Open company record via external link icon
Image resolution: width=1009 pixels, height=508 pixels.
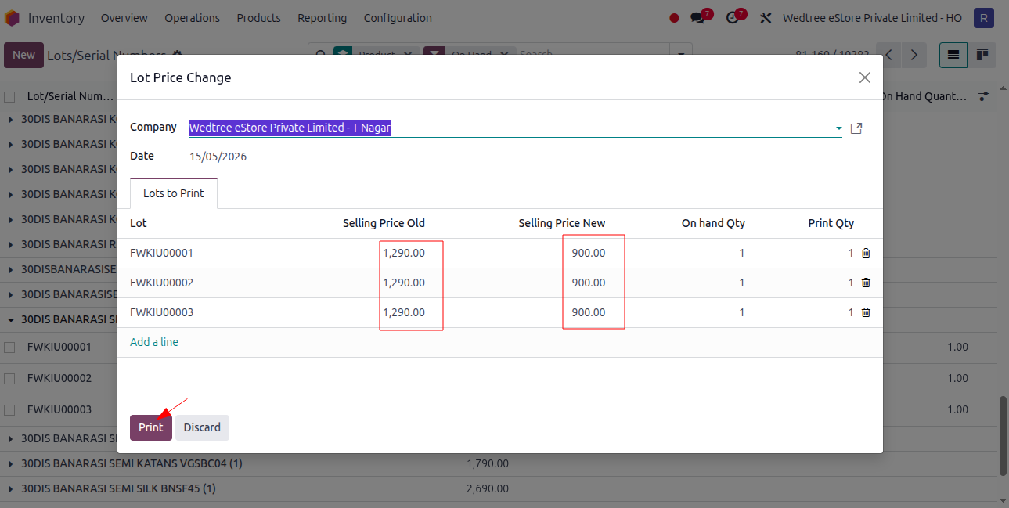pos(856,128)
